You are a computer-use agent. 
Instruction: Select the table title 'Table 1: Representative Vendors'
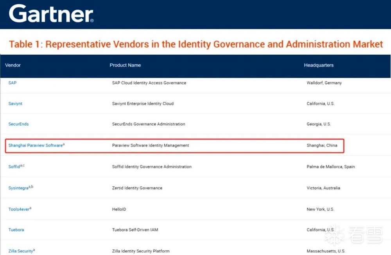click(196, 44)
